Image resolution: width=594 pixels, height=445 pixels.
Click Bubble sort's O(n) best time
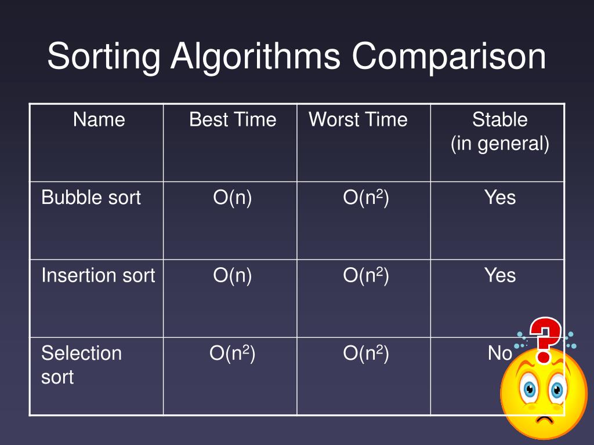[x=233, y=198]
